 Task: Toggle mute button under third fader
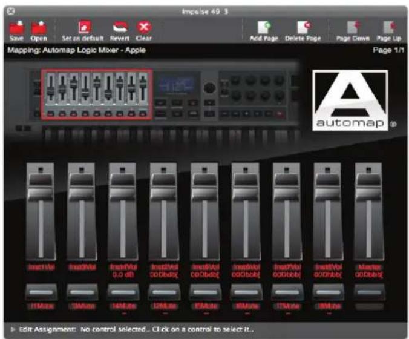coord(123,292)
